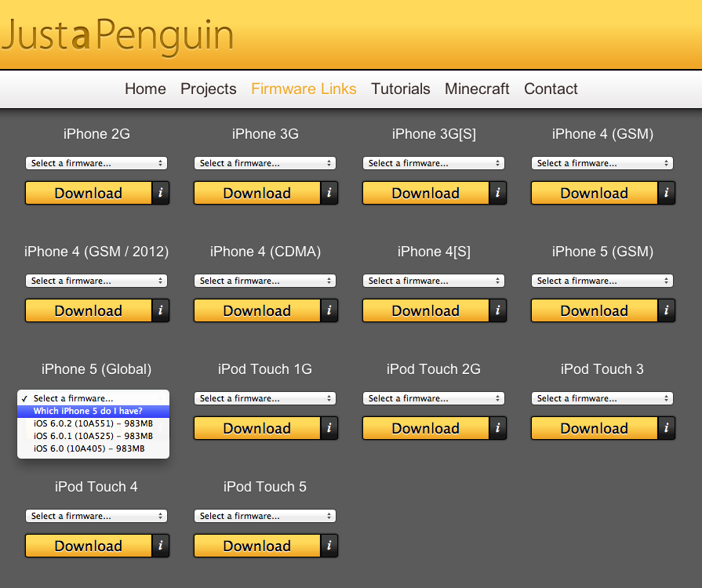Pick iOS 6.0.2 (10A551) from the list
This screenshot has width=702, height=588.
(x=93, y=424)
